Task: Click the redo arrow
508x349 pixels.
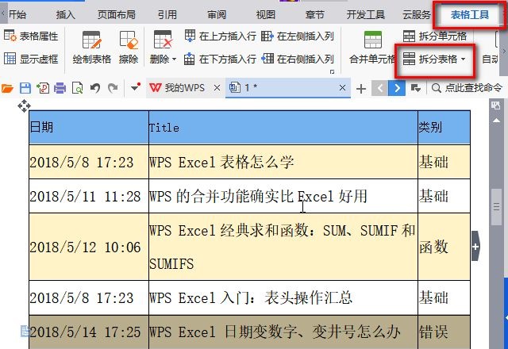Action: pyautogui.click(x=113, y=88)
